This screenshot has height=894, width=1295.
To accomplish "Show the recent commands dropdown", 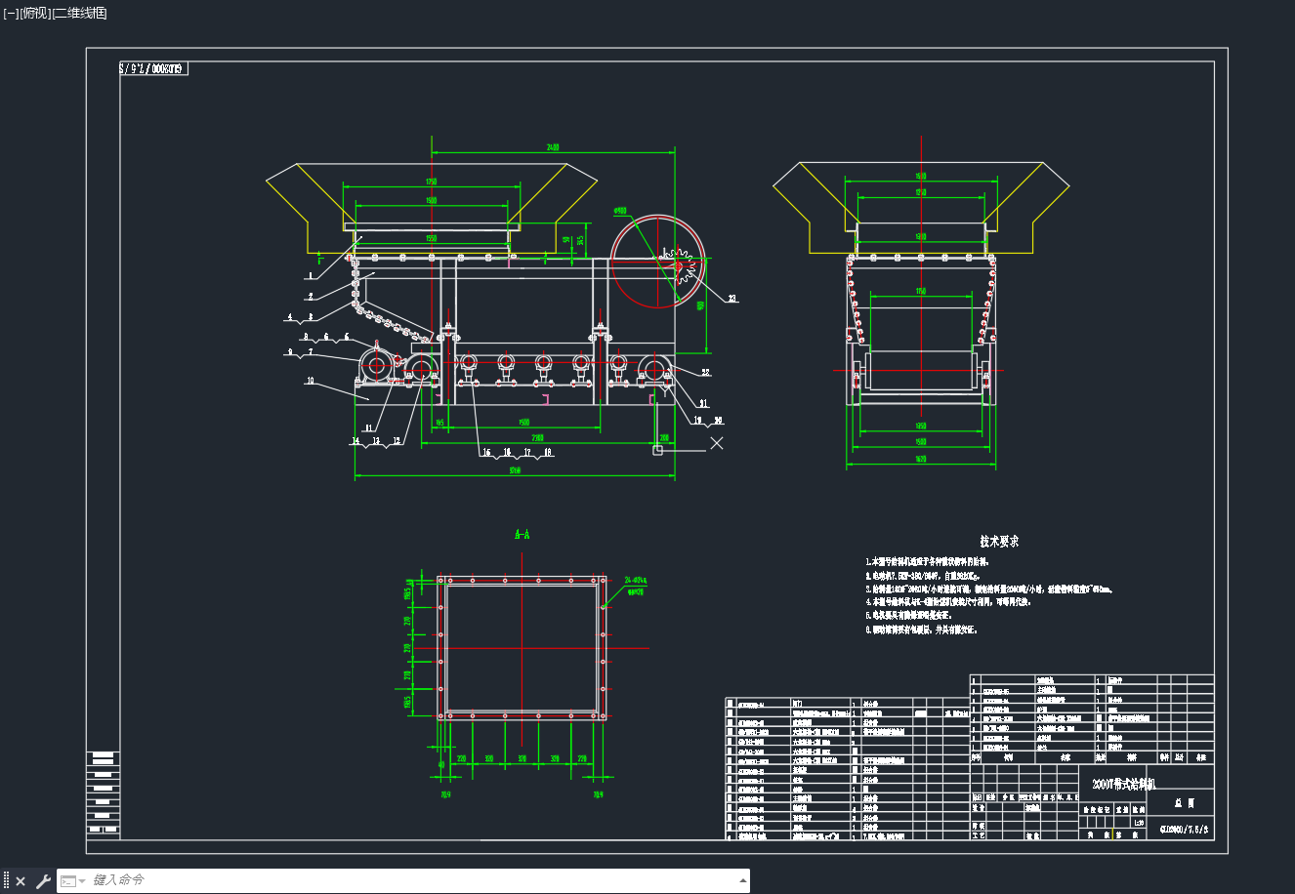I will [x=73, y=881].
